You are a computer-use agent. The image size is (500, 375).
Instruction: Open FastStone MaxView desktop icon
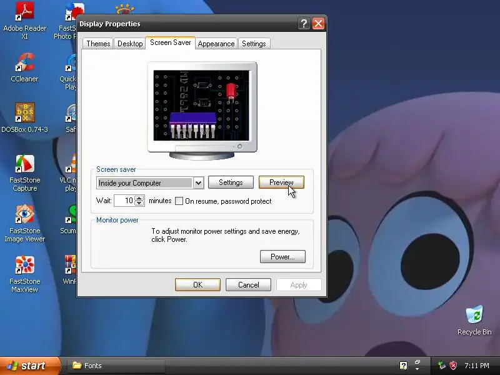tap(24, 274)
